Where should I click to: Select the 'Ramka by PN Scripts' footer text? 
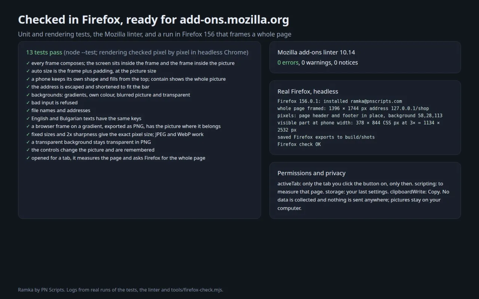tap(120, 290)
